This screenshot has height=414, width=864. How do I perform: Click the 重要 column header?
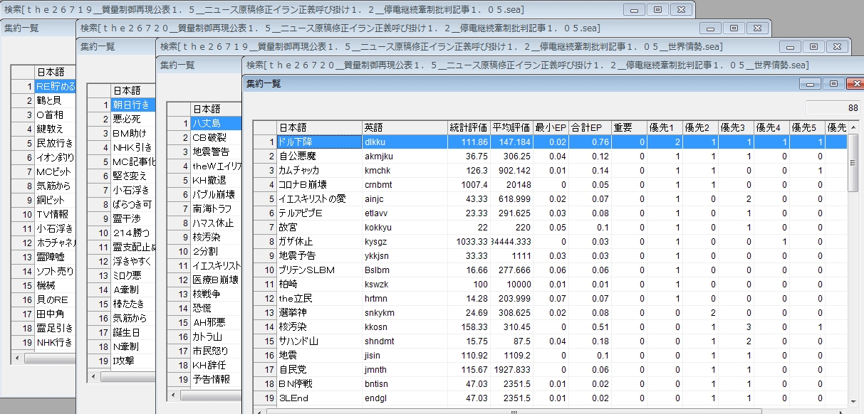629,127
